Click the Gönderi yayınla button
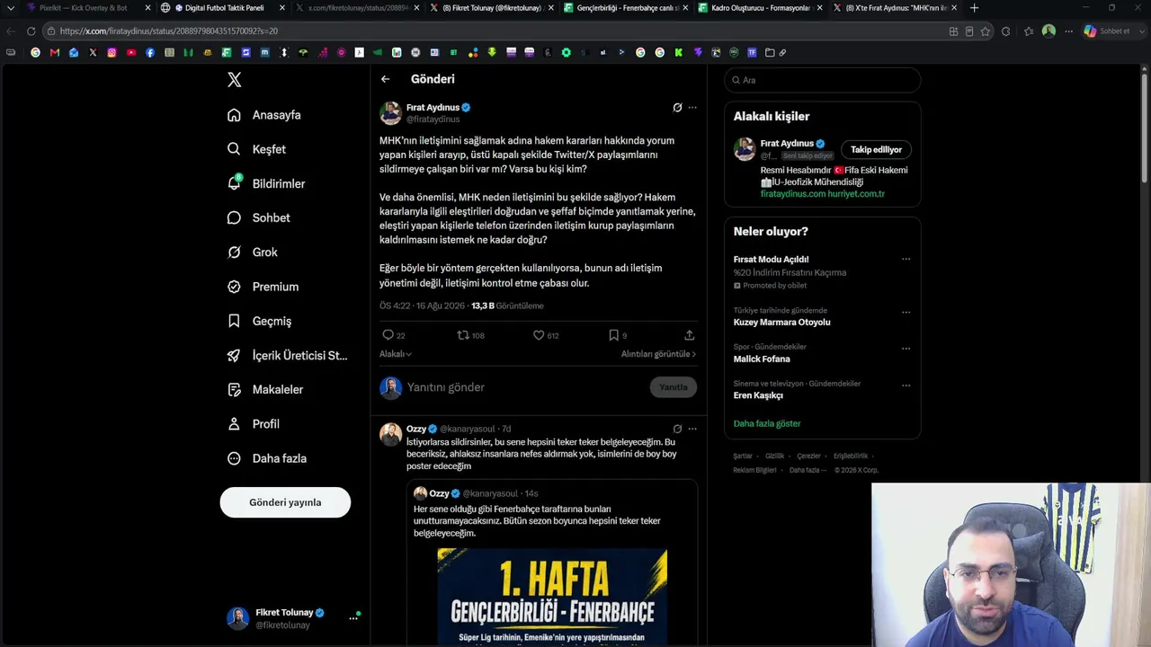1151x647 pixels. click(x=285, y=502)
